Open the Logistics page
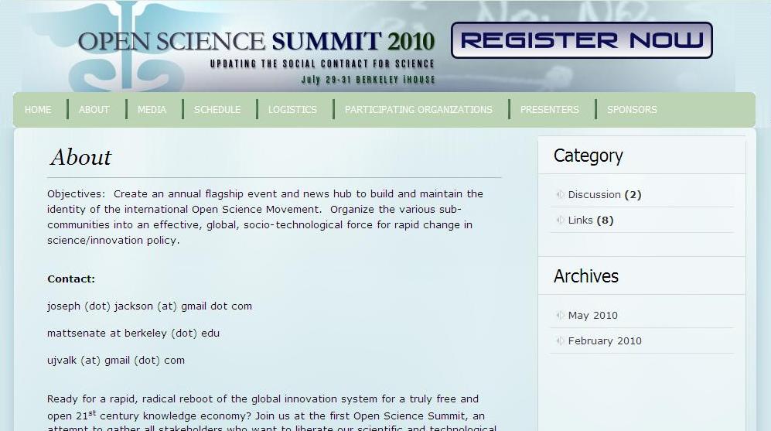 pyautogui.click(x=292, y=110)
